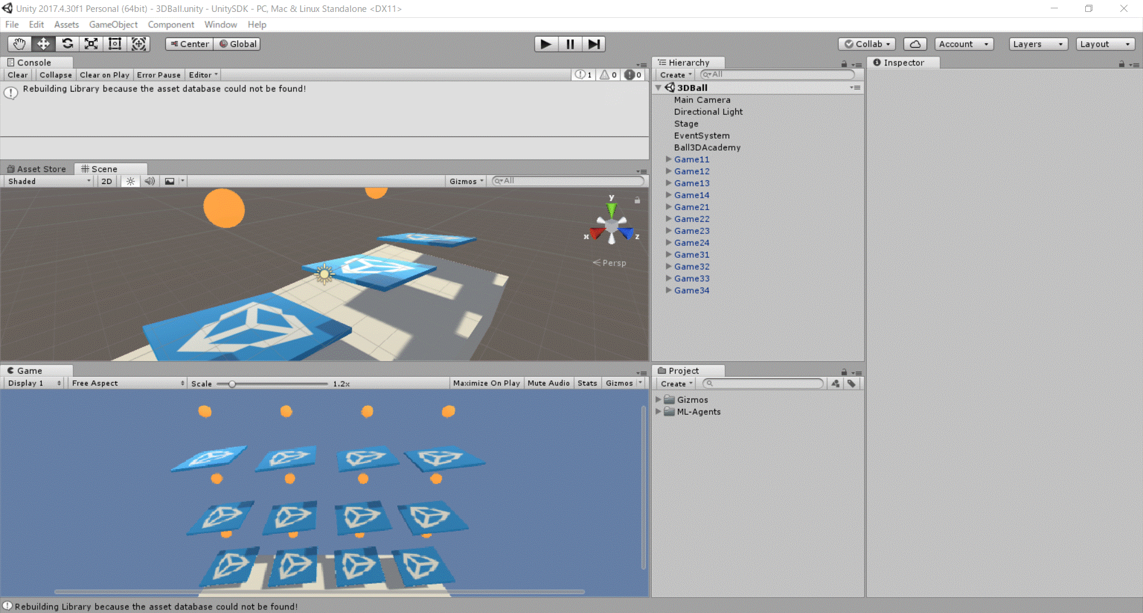Viewport: 1143px width, 613px height.
Task: Toggle 2D scene view mode
Action: click(107, 182)
